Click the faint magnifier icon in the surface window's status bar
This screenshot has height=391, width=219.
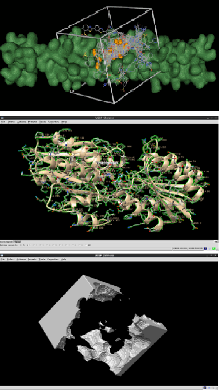[213, 388]
